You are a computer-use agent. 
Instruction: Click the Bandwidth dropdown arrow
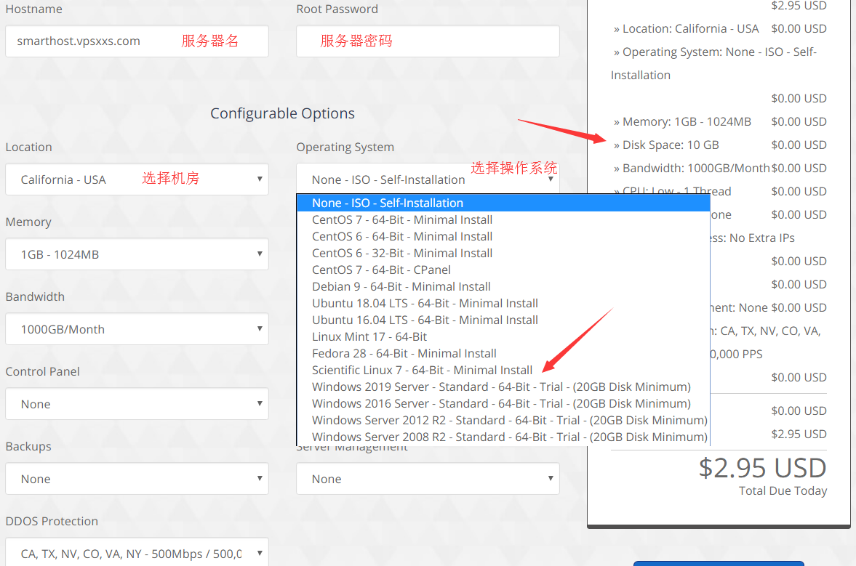coord(260,328)
